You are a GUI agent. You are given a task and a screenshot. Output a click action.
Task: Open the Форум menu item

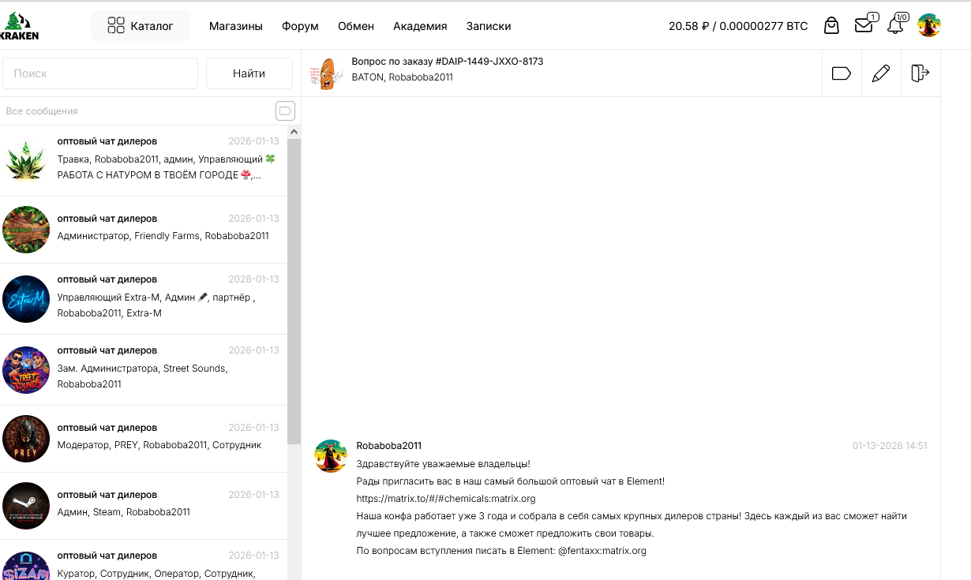coord(300,26)
